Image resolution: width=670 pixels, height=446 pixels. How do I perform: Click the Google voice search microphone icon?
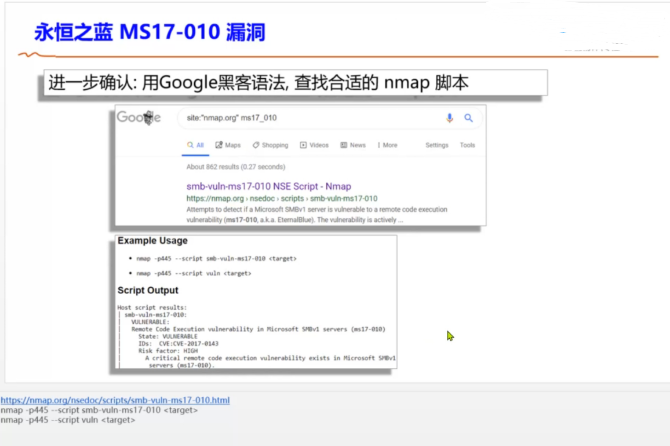[x=450, y=118]
